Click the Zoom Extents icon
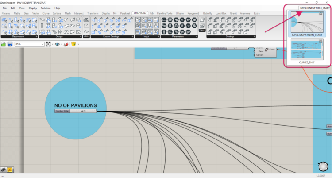 click(48, 44)
